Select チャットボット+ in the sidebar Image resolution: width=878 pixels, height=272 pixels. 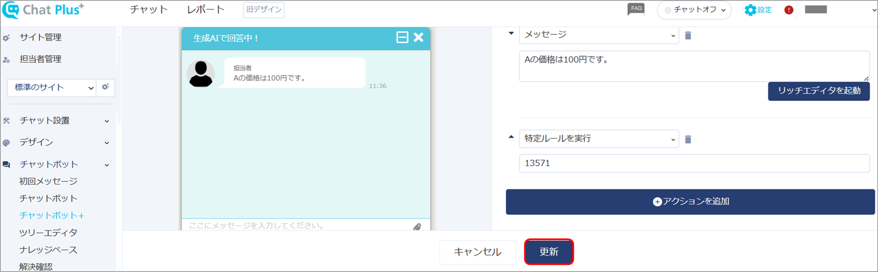[x=52, y=215]
